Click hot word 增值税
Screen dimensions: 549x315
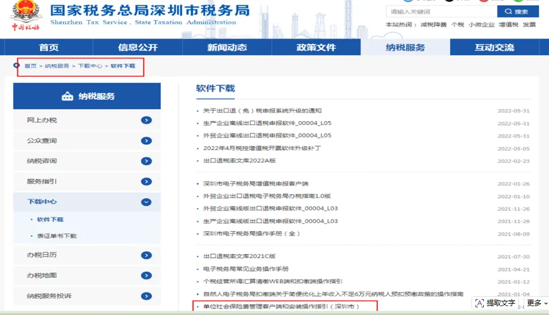pyautogui.click(x=508, y=24)
